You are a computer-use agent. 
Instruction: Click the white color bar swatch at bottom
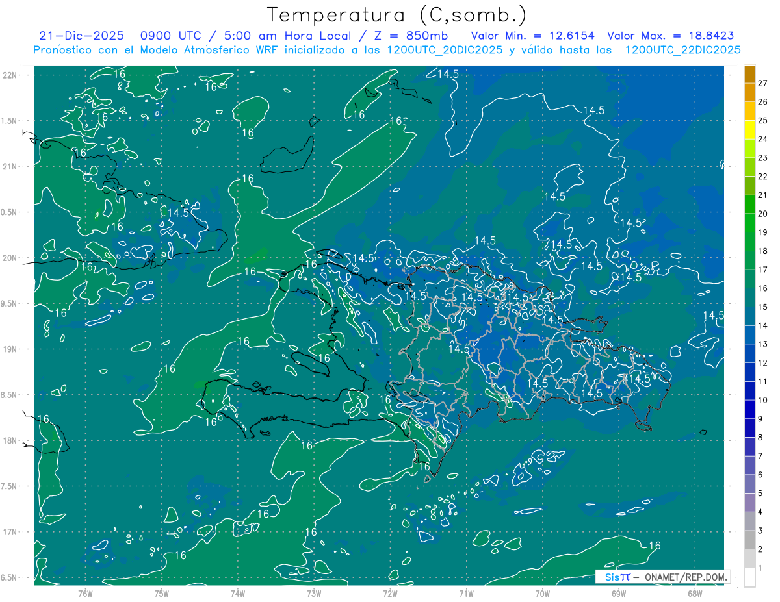pyautogui.click(x=749, y=577)
